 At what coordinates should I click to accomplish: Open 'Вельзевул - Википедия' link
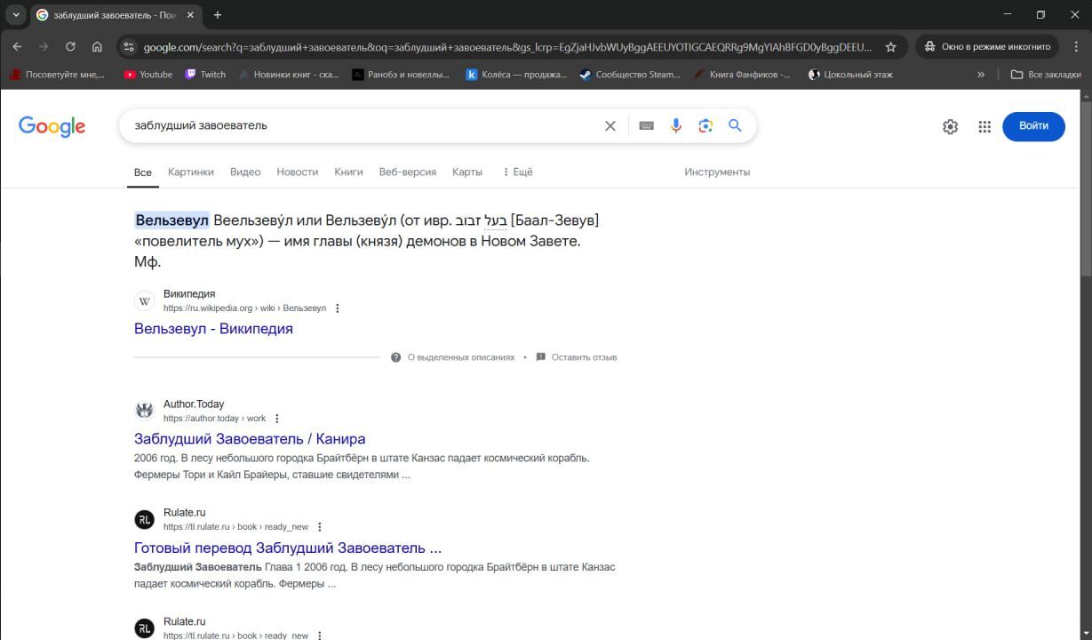(213, 329)
